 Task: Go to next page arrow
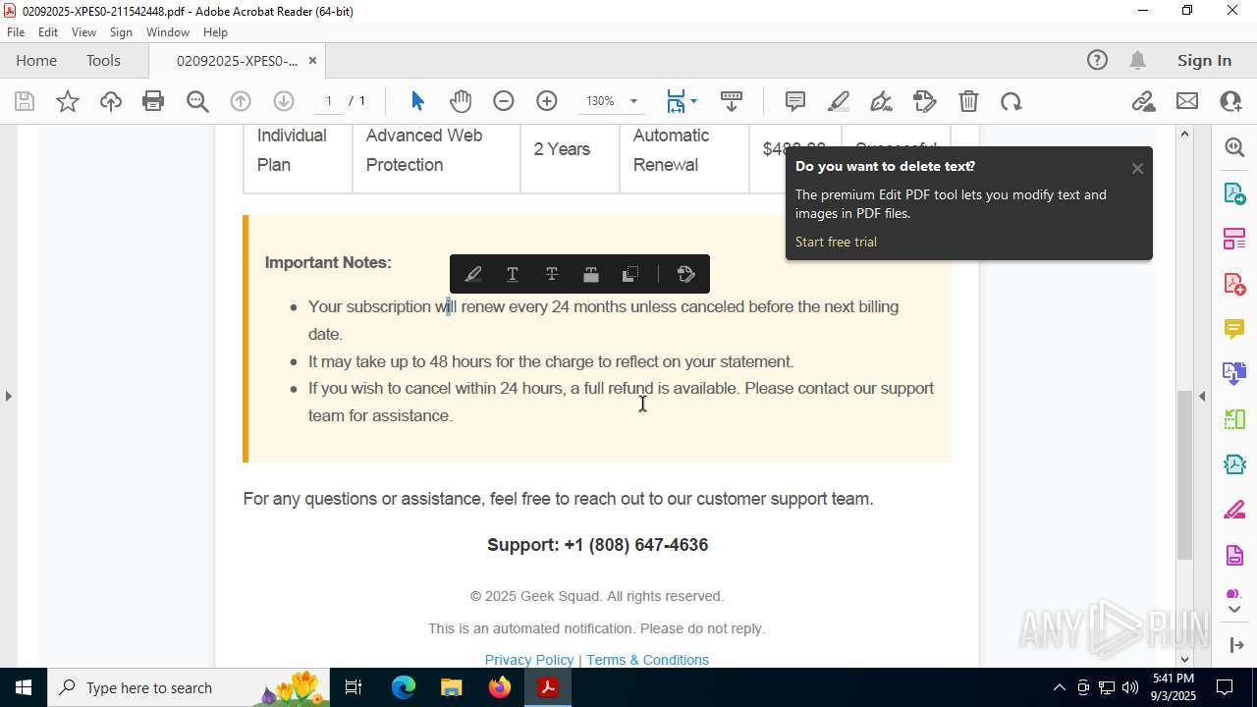point(284,101)
